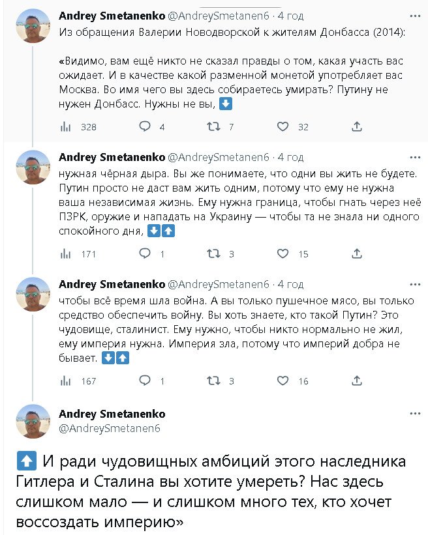Retweet the second tweet with 3 retweets
This screenshot has height=535, width=428.
pyautogui.click(x=213, y=254)
